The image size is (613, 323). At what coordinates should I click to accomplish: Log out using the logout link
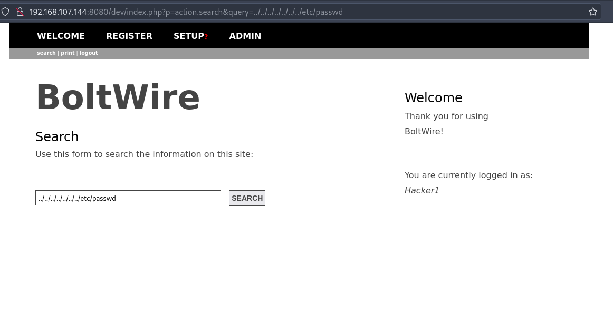pos(89,53)
